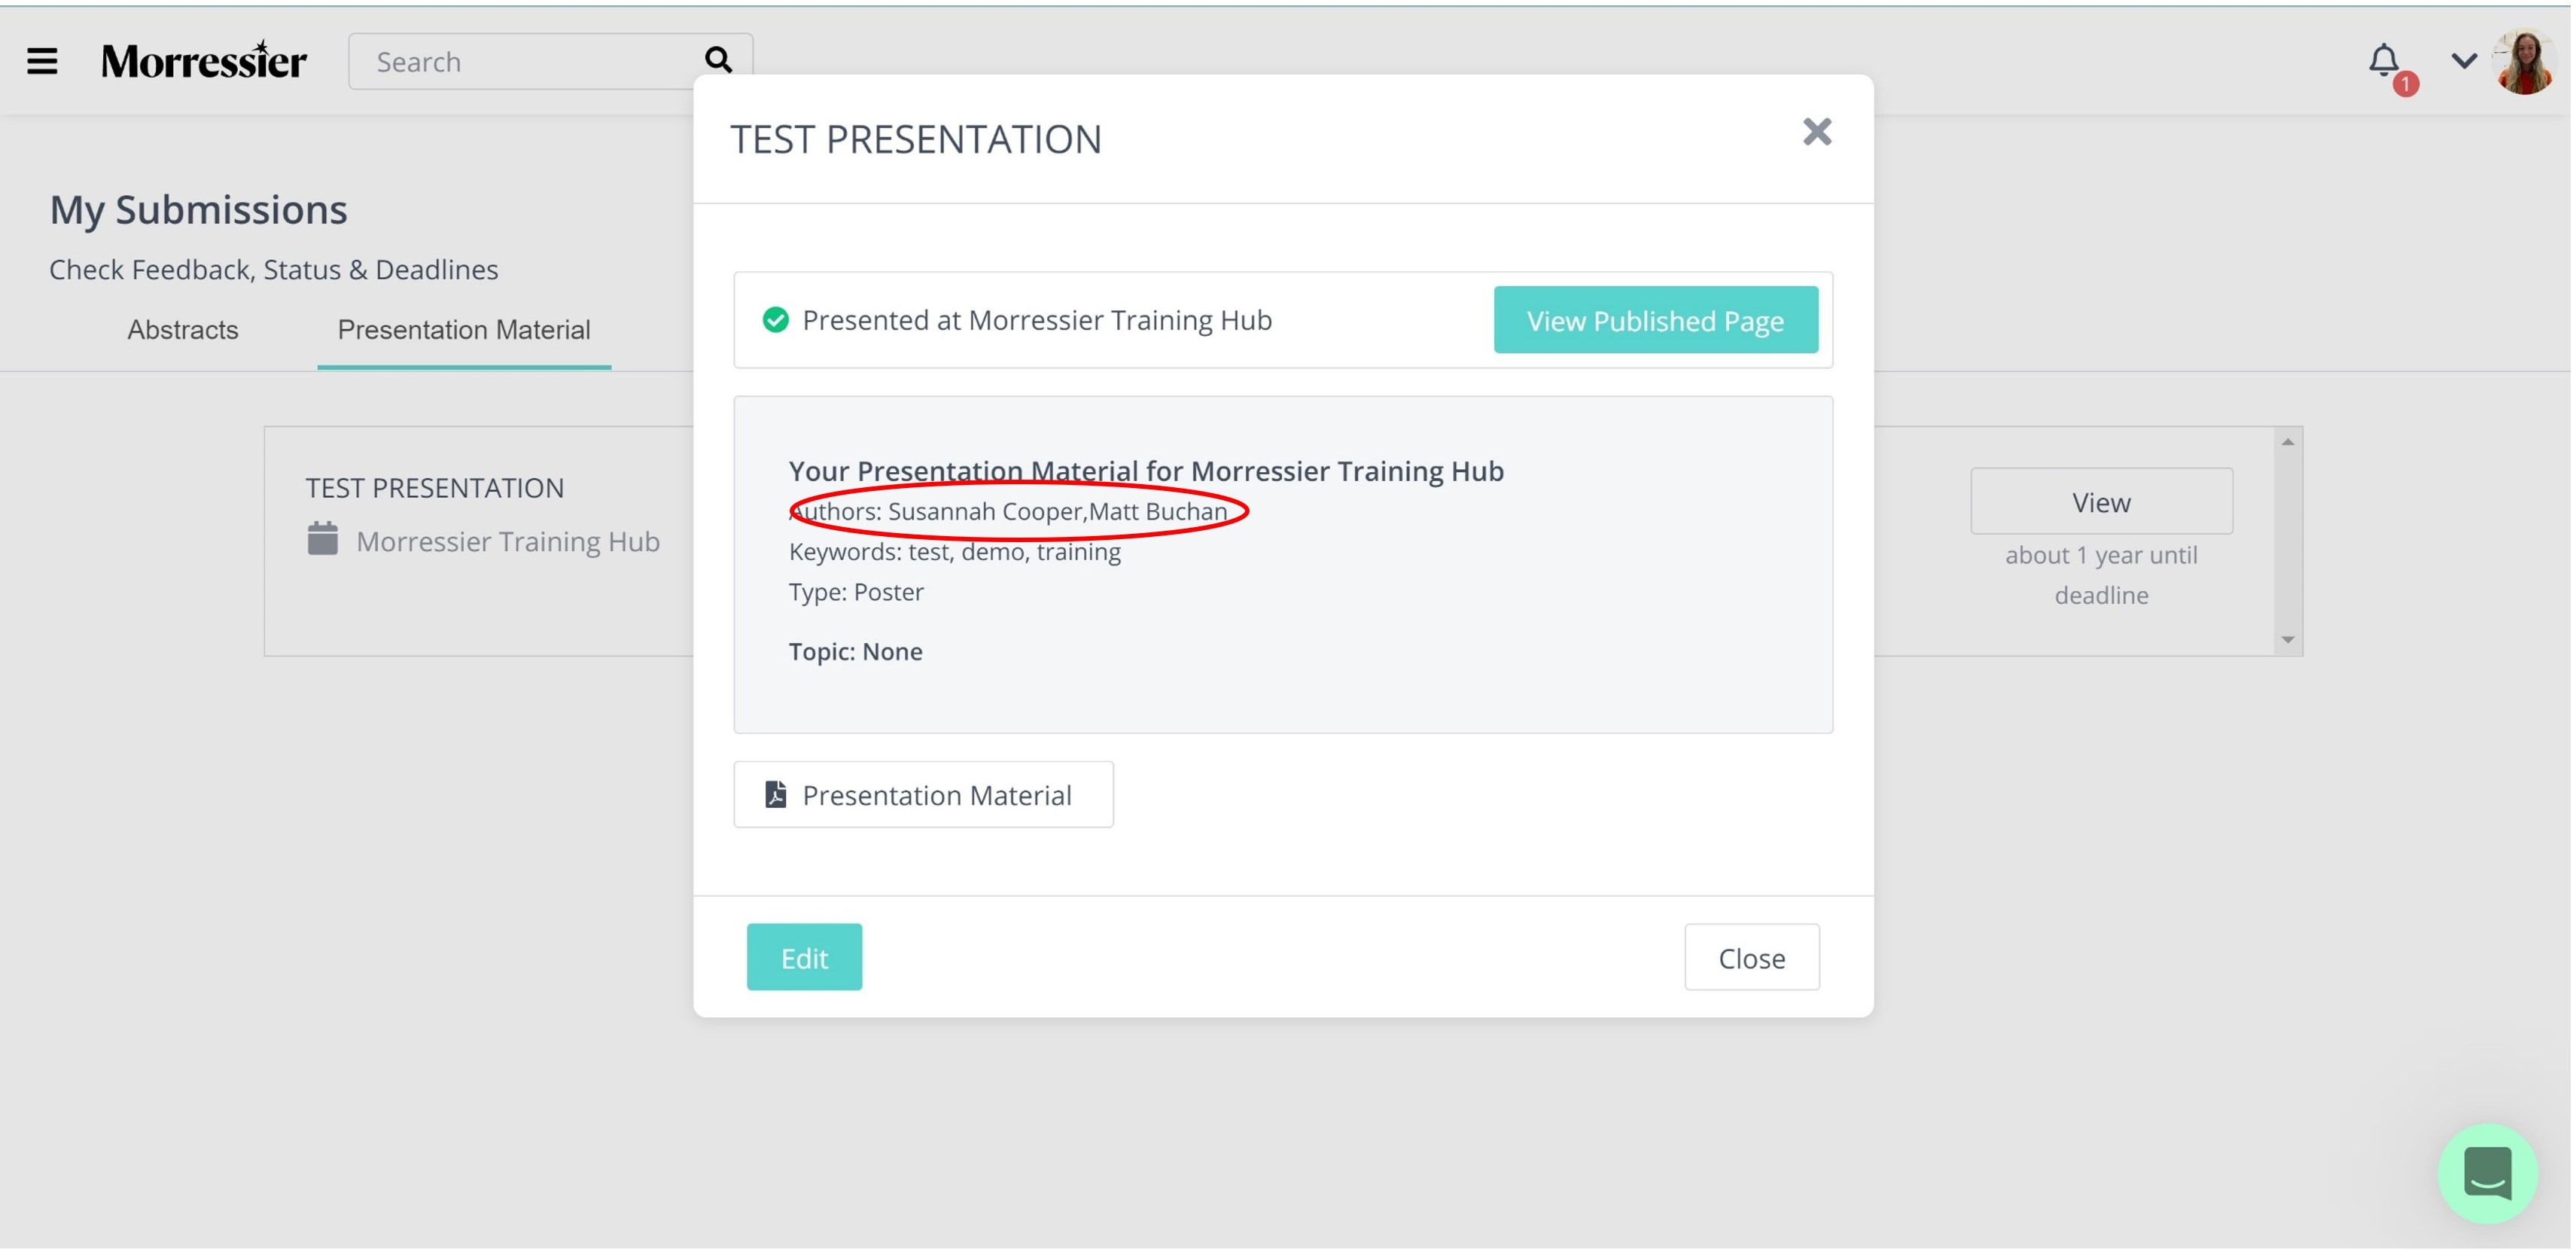Screen dimensions: 2576x1250
Task: Click the Edit button
Action: (x=804, y=958)
